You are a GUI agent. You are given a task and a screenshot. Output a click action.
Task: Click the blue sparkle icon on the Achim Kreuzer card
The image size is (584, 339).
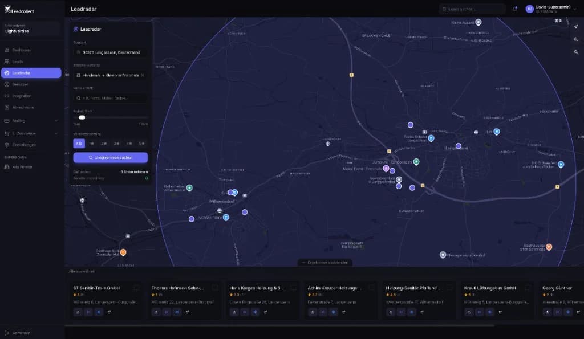coord(333,312)
